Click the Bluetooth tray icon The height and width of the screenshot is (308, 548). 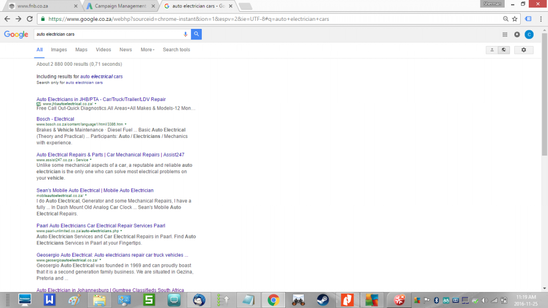coord(437,301)
